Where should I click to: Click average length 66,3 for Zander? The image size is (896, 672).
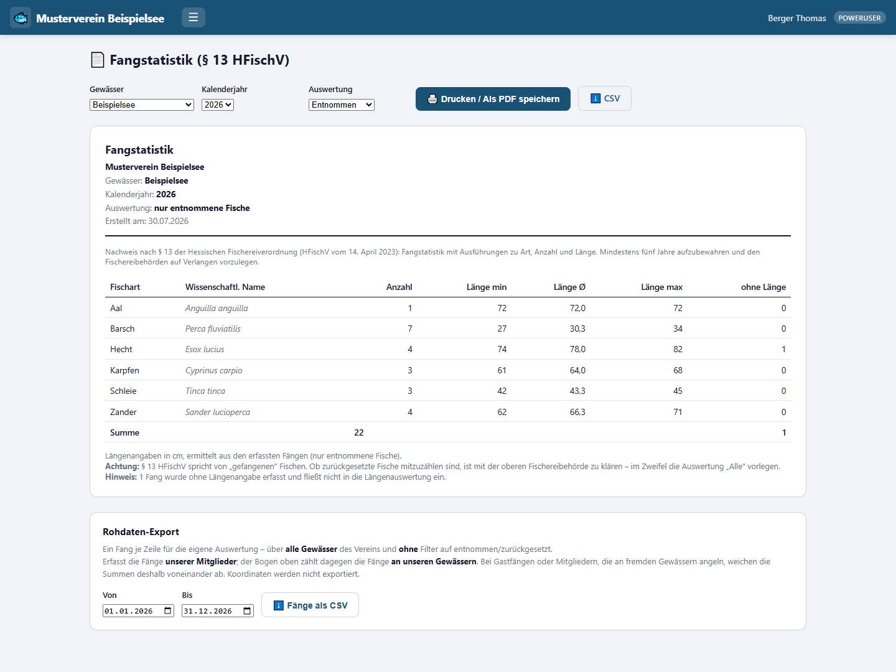click(577, 412)
